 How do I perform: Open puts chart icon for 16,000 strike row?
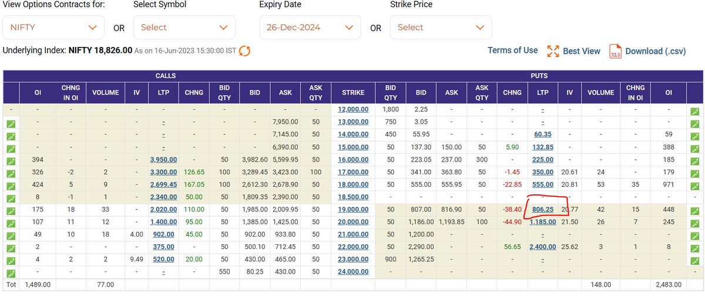coord(695,160)
